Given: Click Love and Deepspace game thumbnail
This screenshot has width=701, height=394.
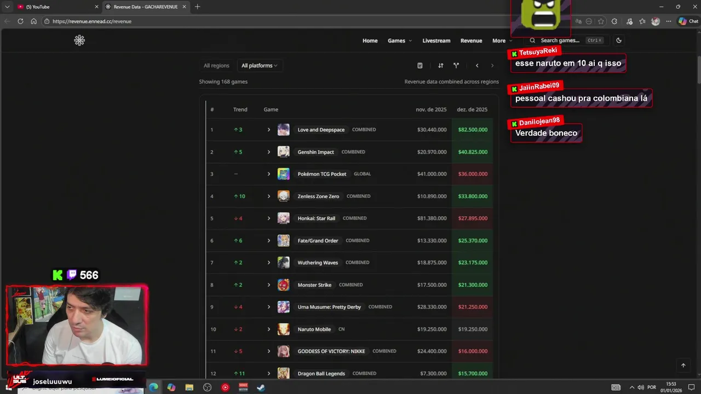Looking at the screenshot, I should click(284, 130).
